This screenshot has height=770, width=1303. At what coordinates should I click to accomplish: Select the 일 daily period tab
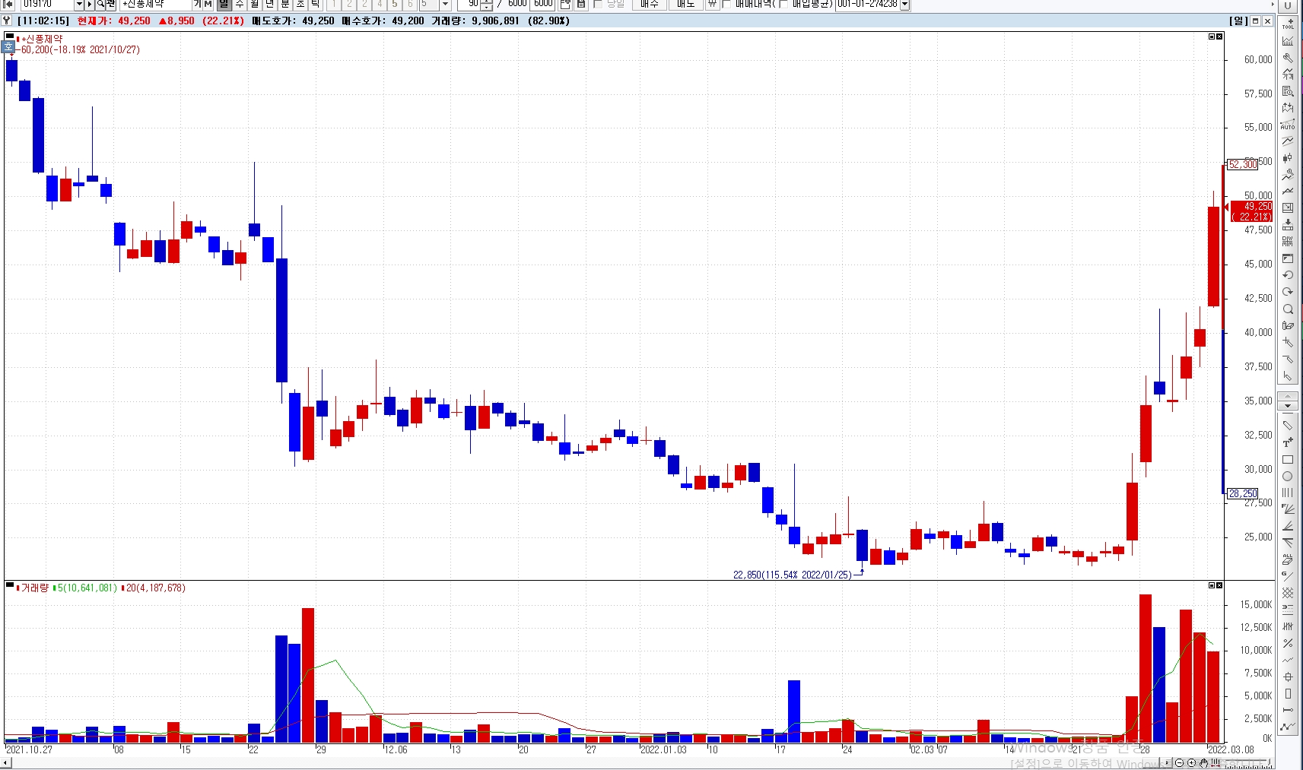[224, 5]
